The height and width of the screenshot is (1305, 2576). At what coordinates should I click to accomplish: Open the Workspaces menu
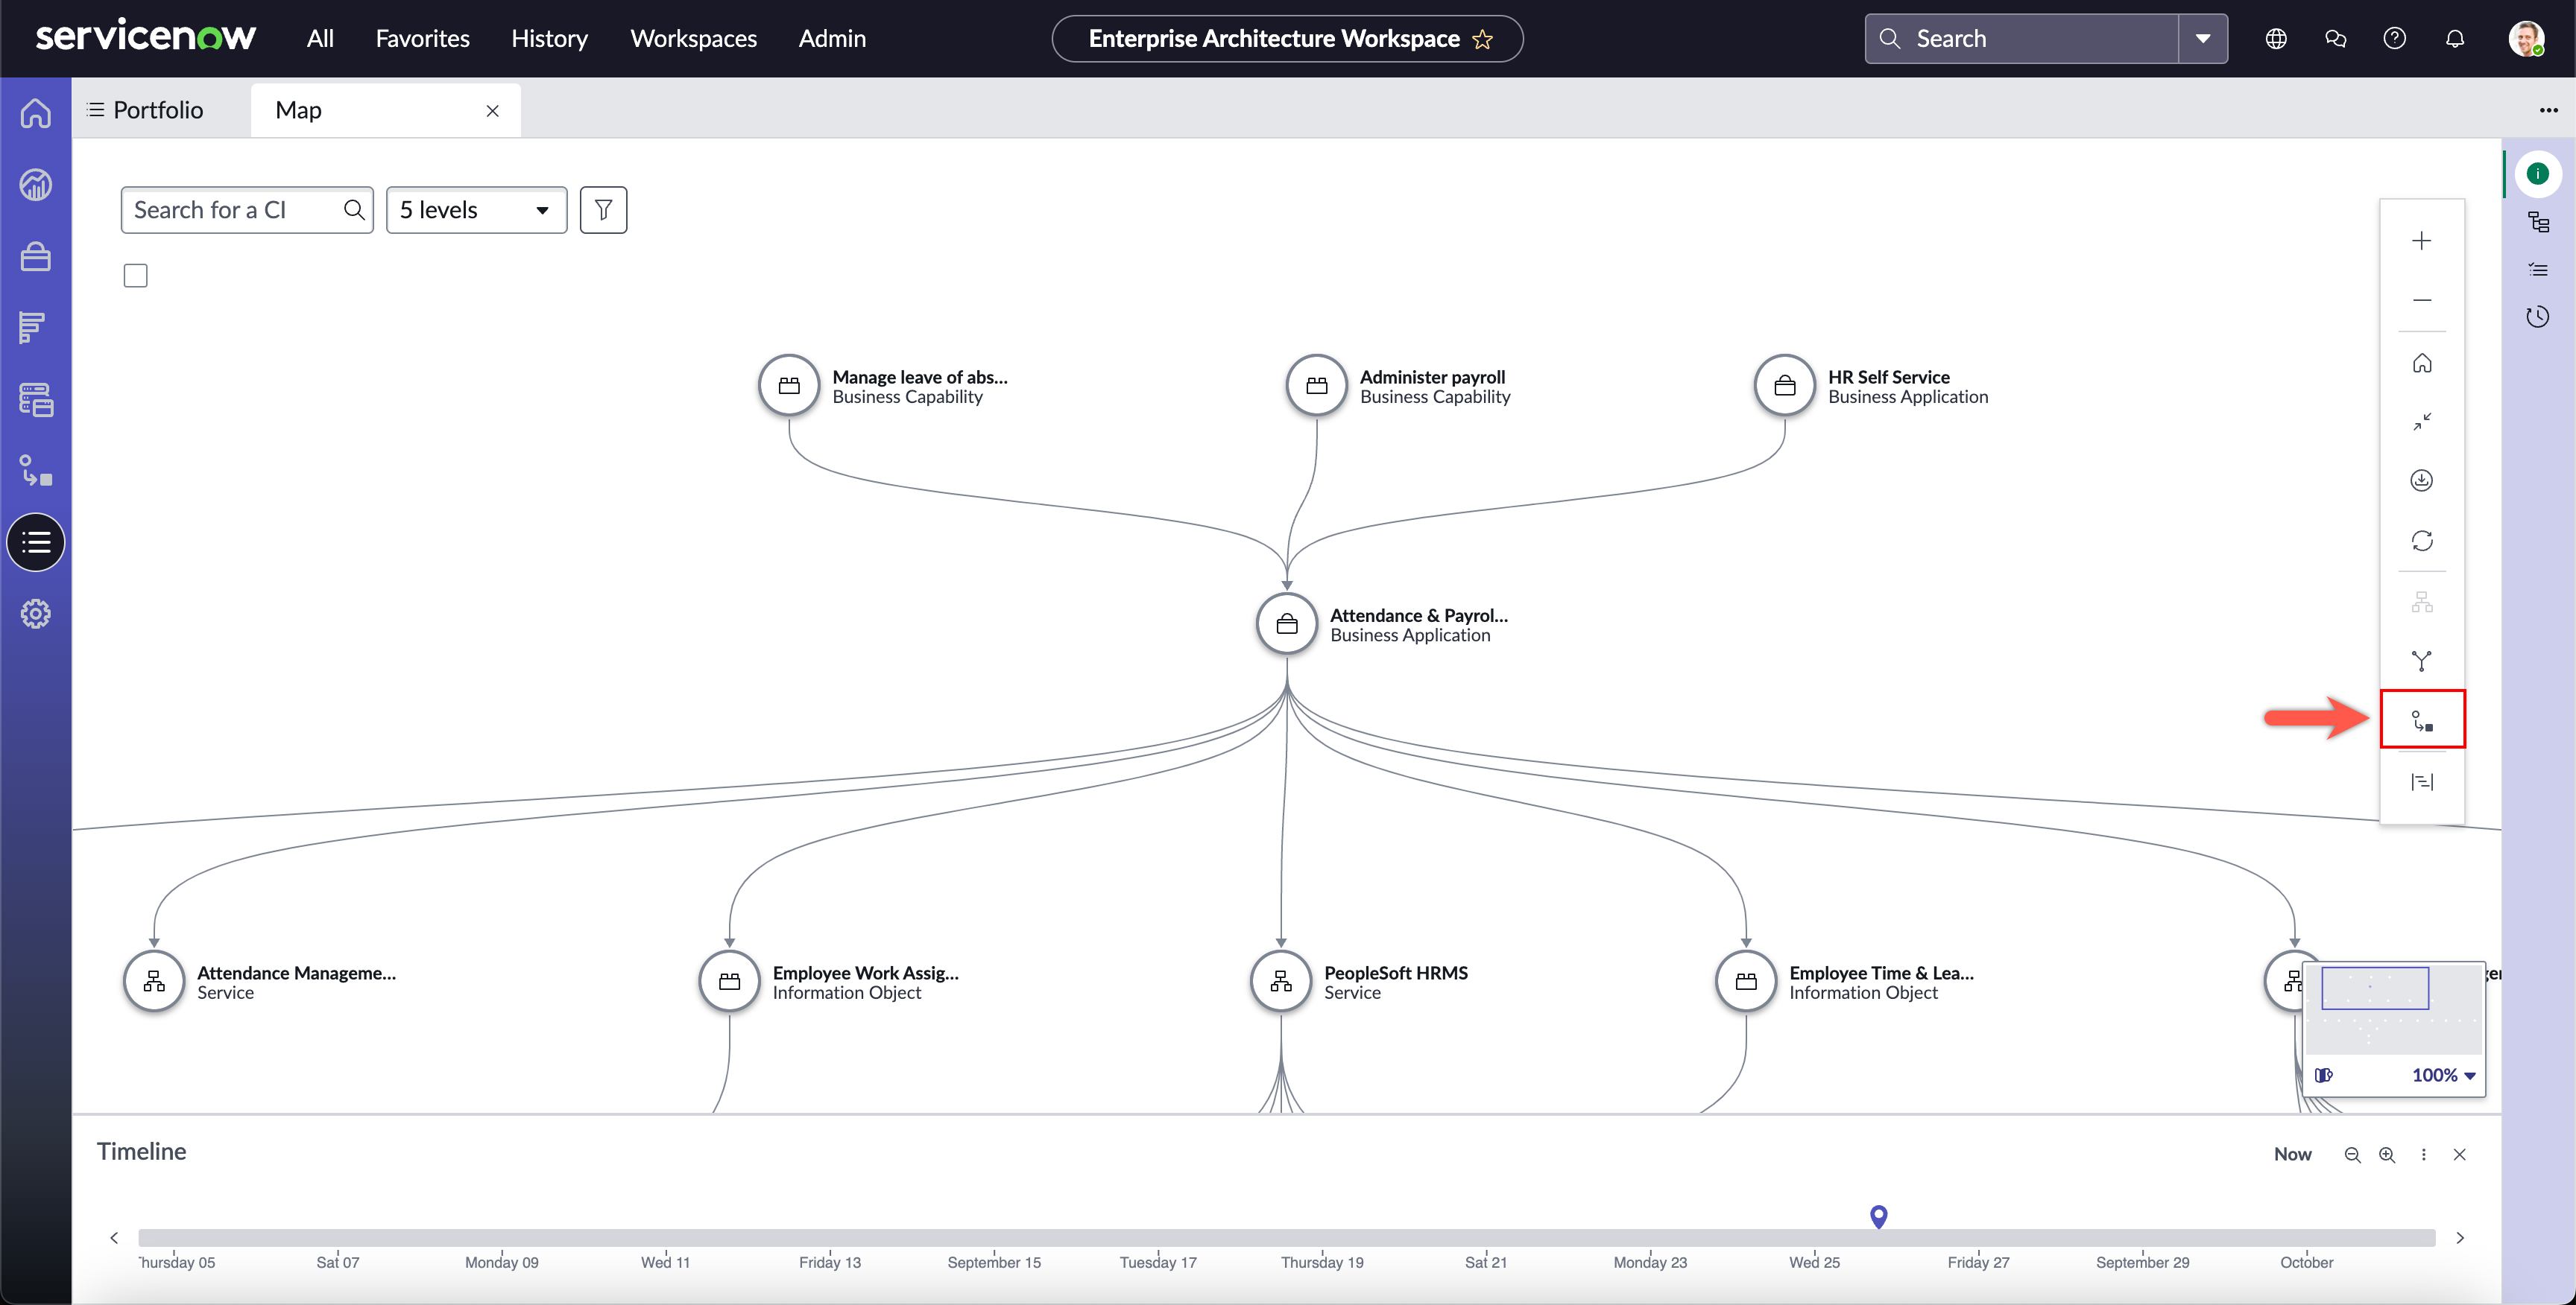(693, 39)
